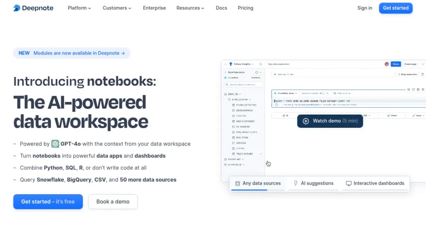
Task: Collapse the DEMO_SCHEMA node
Action: pyautogui.click(x=239, y=99)
